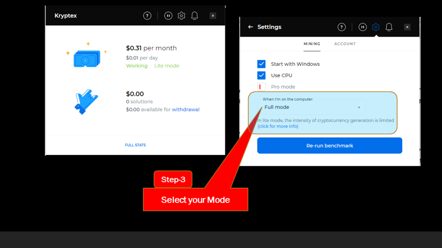
Task: Click the Re-run benchmark button
Action: tap(329, 146)
